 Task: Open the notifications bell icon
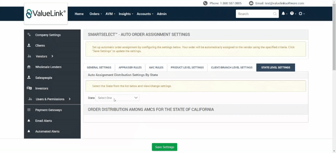[283, 14]
